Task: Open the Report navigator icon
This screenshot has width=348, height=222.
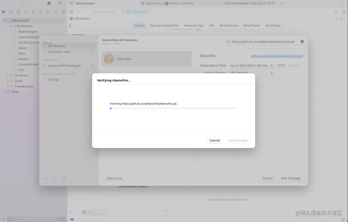Action: click(63, 12)
